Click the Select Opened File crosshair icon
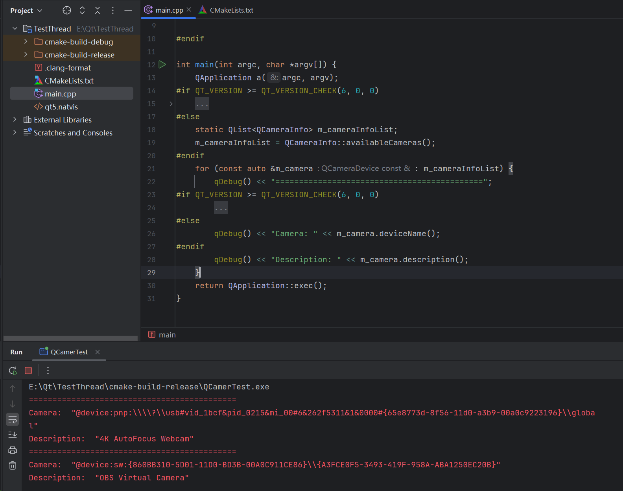Viewport: 623px width, 491px height. 67,11
